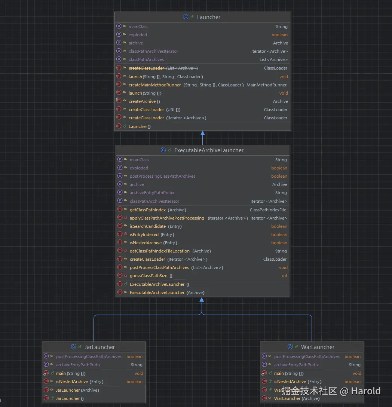Select the Launcher class title

[208, 17]
